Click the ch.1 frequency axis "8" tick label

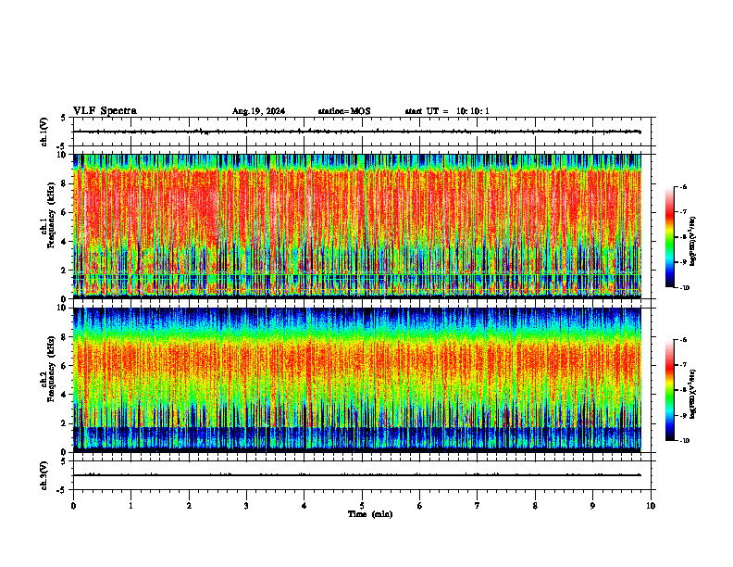[65, 183]
